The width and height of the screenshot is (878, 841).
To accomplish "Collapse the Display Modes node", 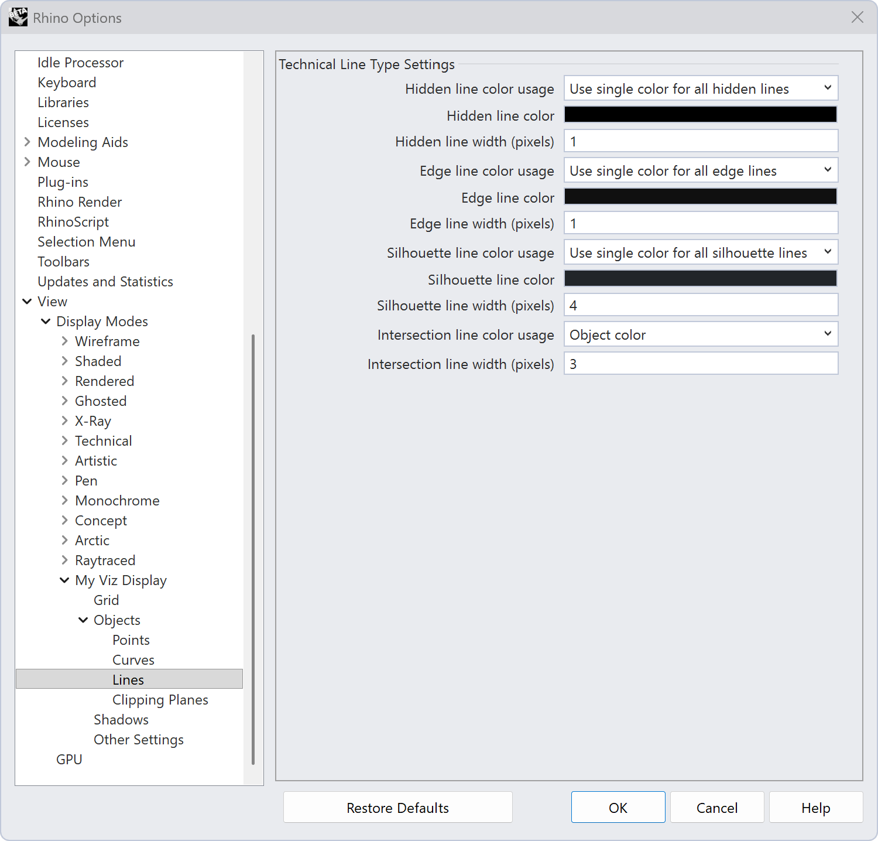I will tap(46, 321).
